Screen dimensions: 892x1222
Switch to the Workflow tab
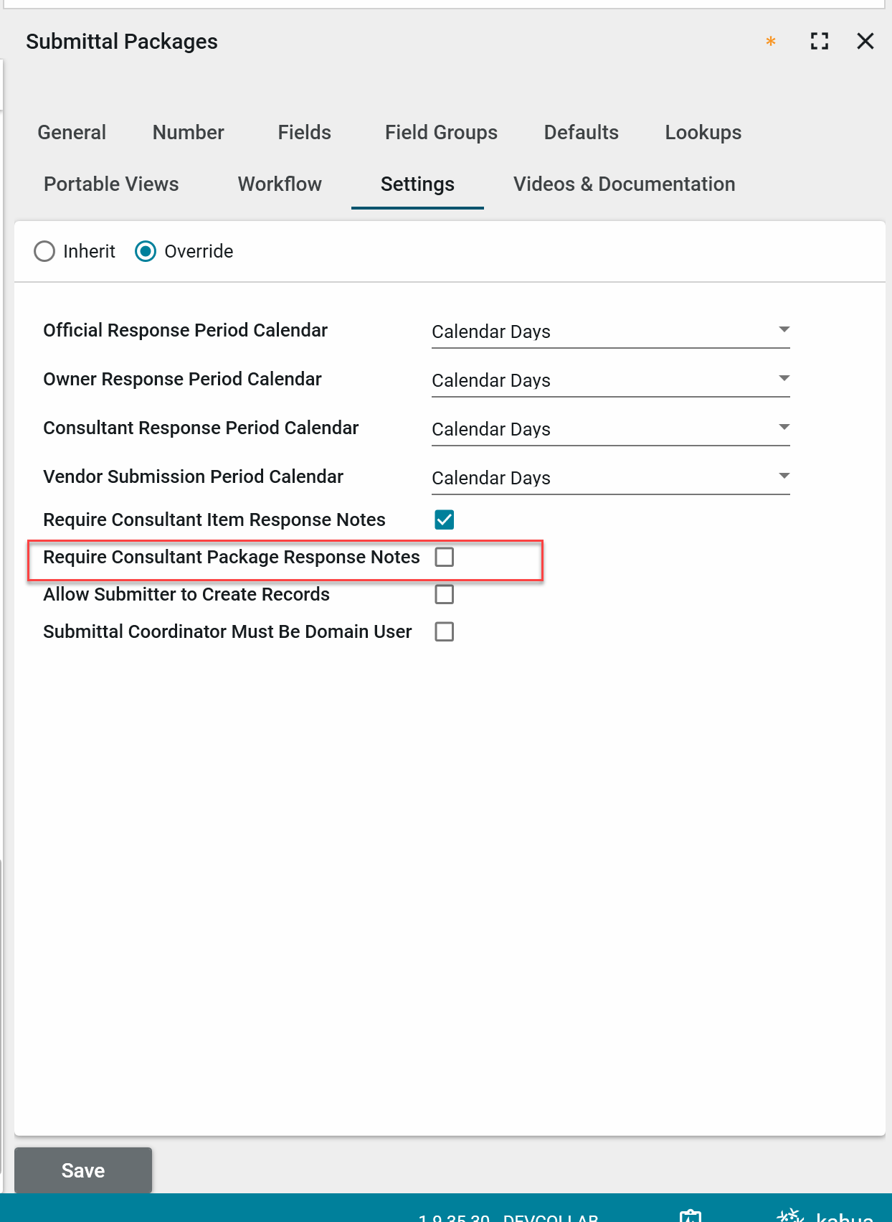coord(280,184)
